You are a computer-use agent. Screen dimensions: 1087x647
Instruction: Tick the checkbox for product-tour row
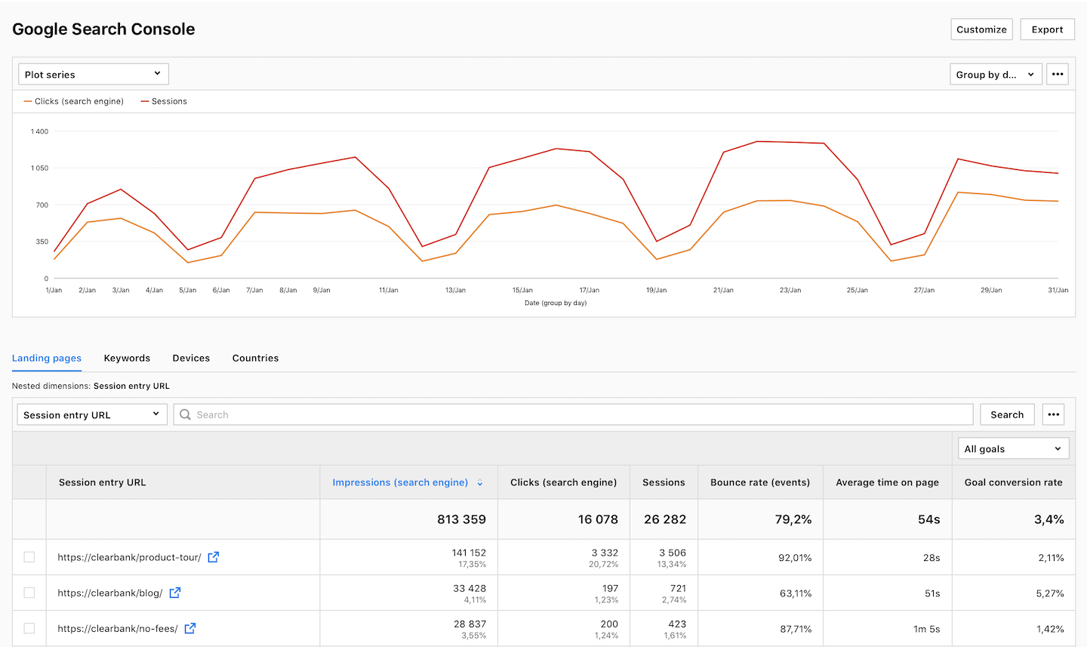click(29, 557)
